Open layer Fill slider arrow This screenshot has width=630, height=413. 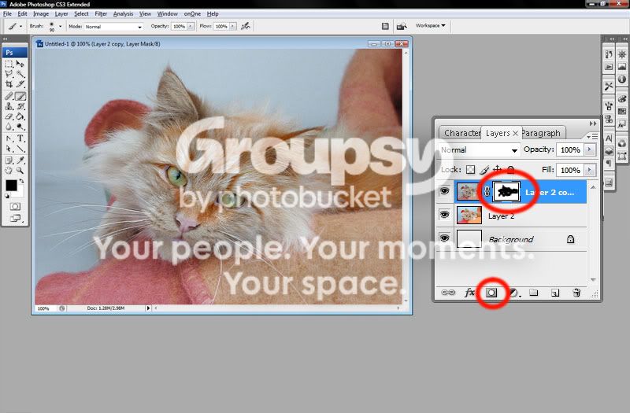[589, 170]
